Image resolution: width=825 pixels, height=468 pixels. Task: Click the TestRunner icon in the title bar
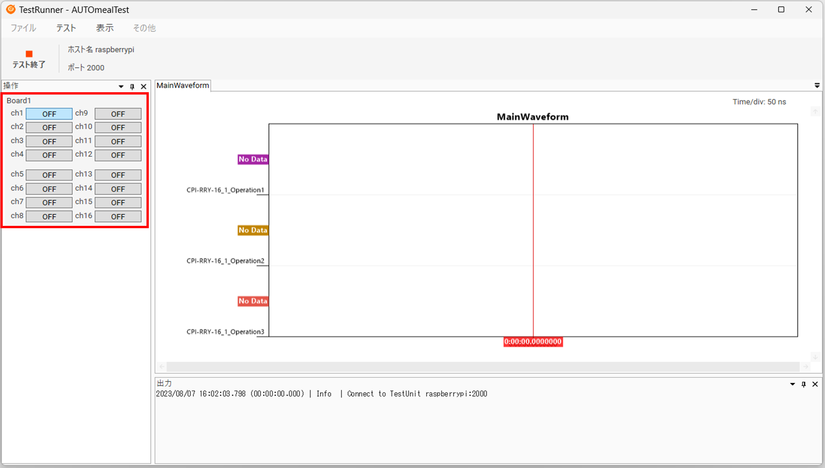[x=10, y=9]
